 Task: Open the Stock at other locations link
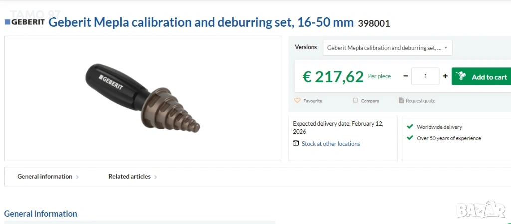(331, 144)
